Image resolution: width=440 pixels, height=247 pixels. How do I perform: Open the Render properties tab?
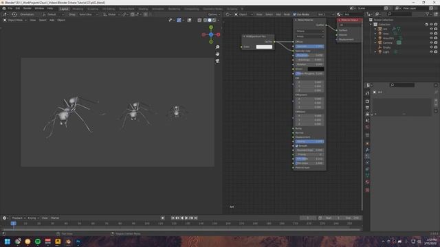[367, 101]
